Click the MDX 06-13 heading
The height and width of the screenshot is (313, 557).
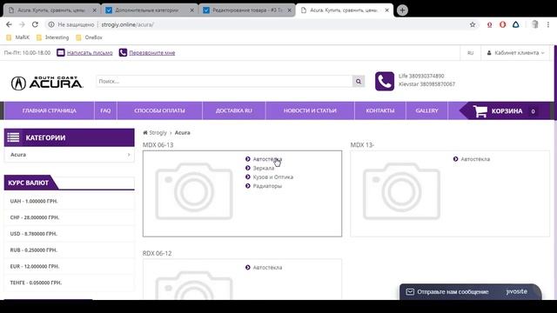coord(158,145)
